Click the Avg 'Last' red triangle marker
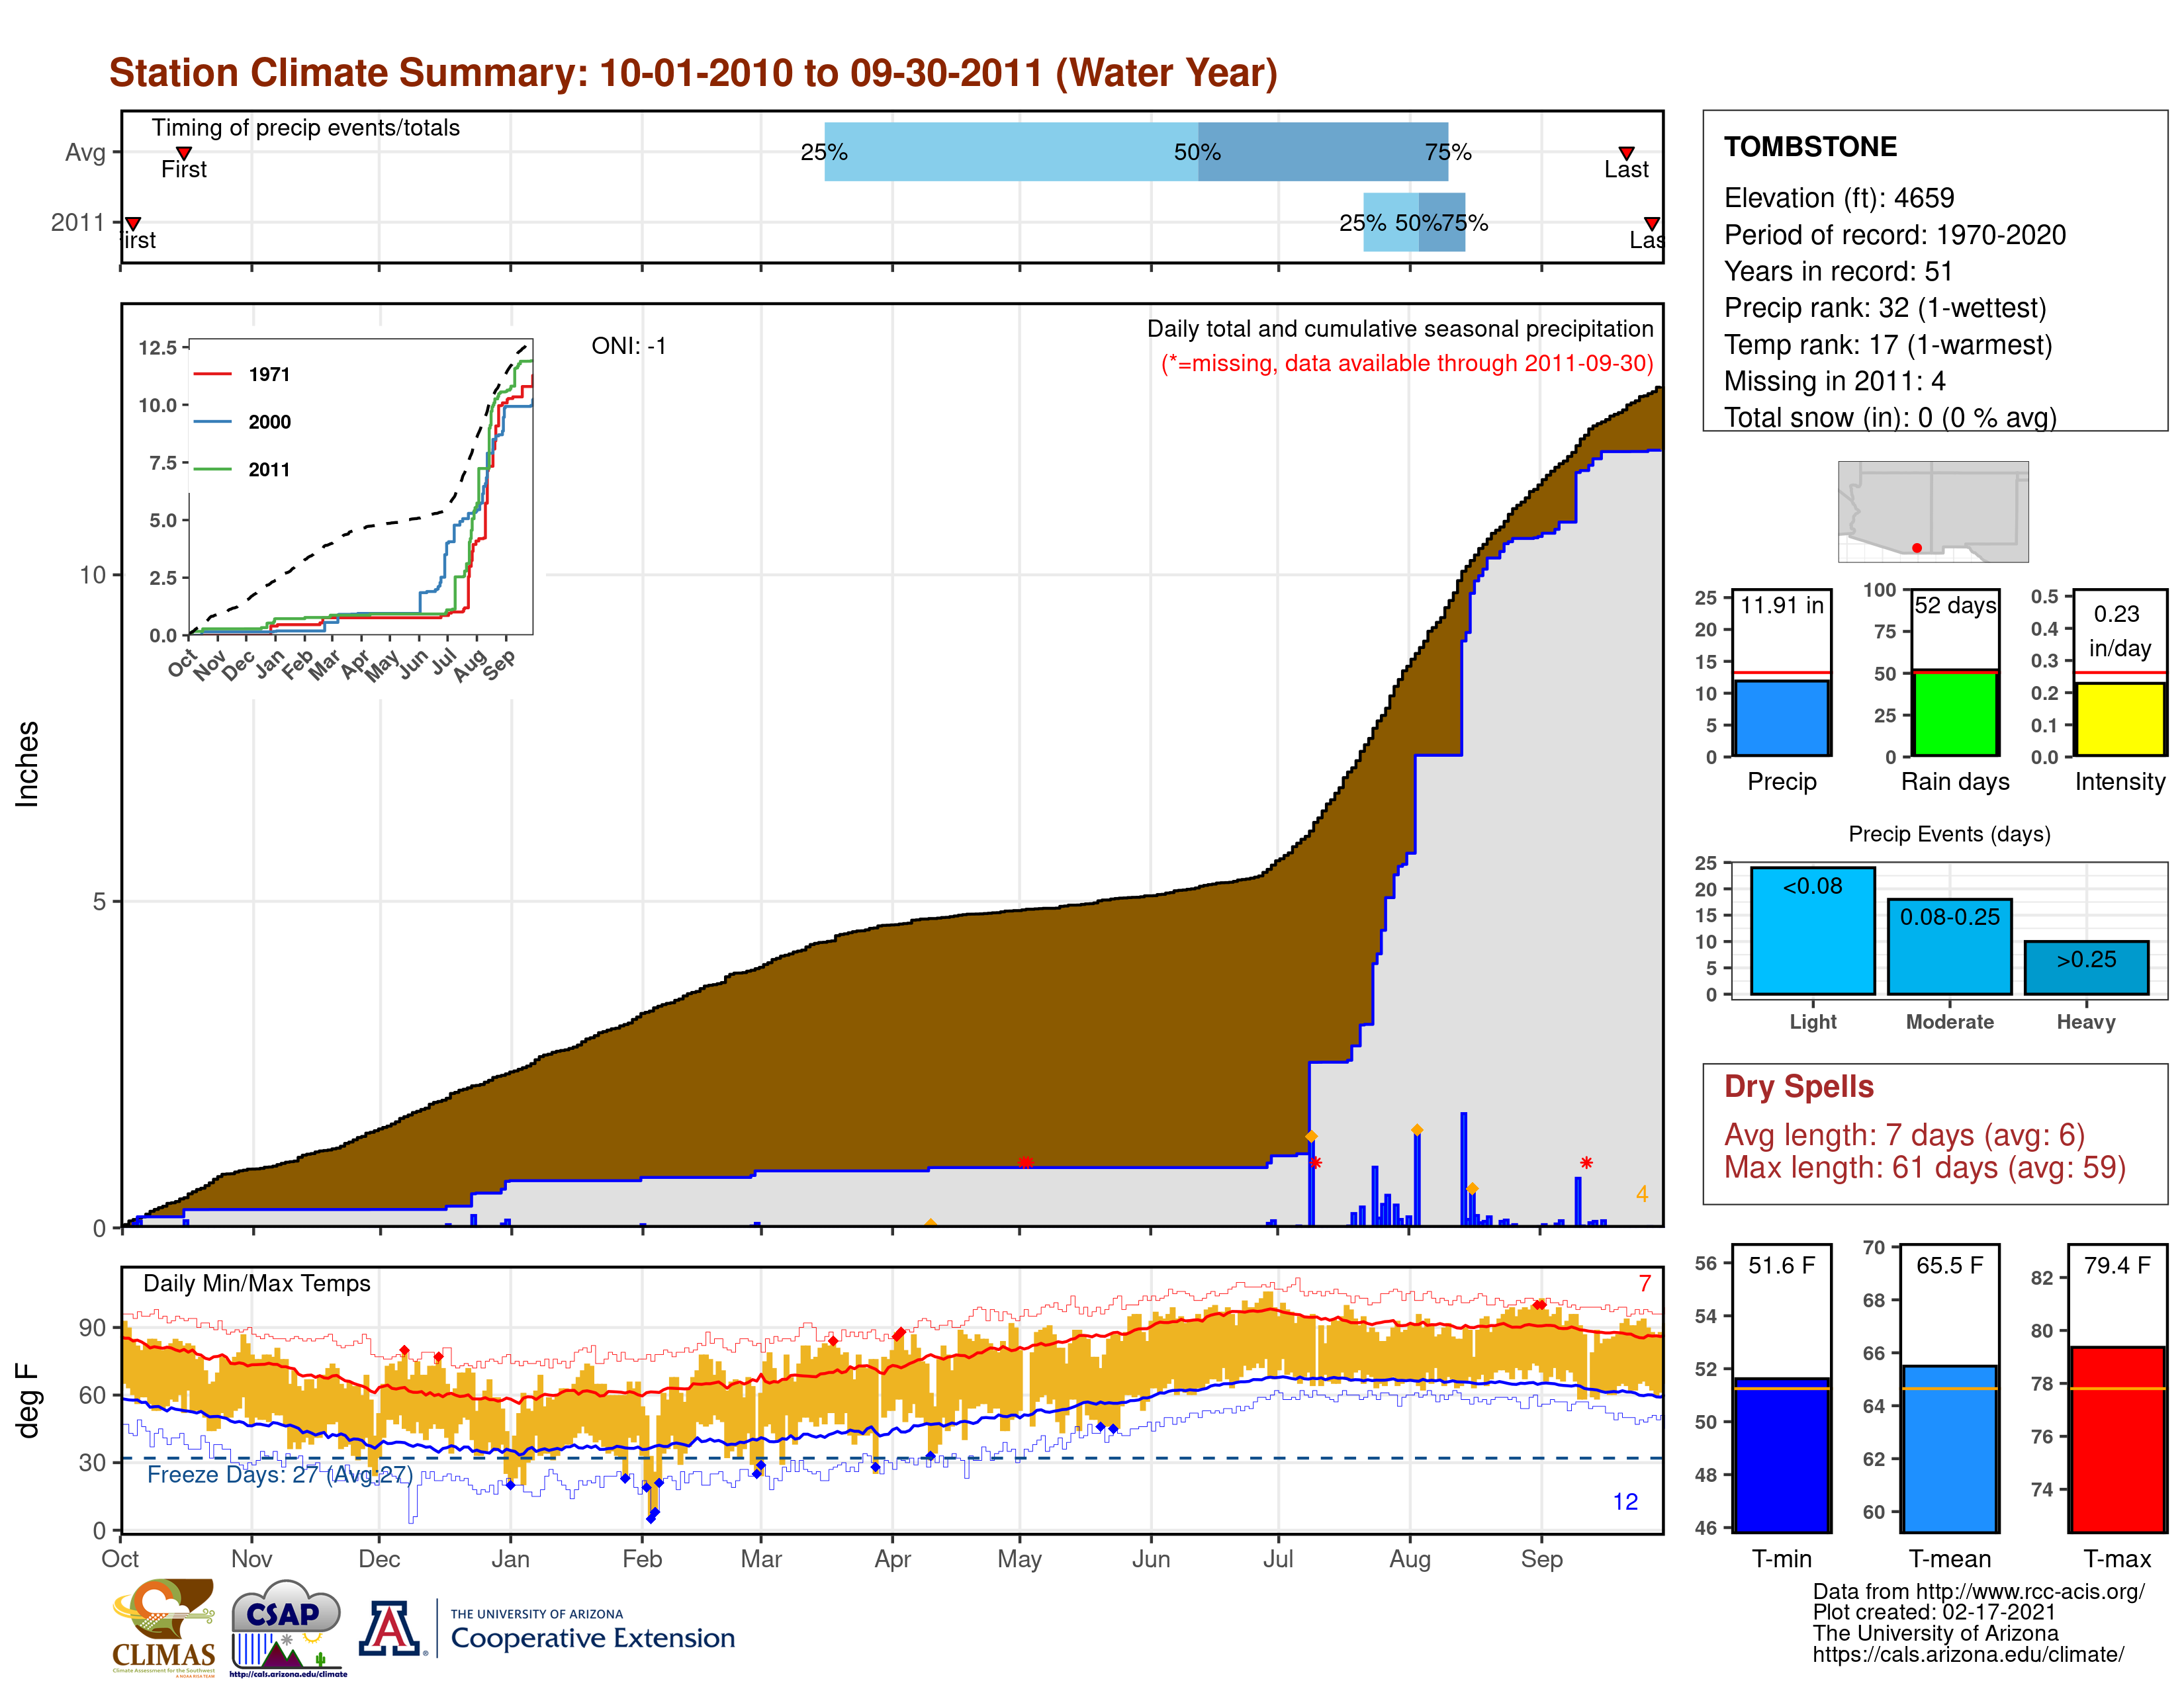 [x=1627, y=153]
